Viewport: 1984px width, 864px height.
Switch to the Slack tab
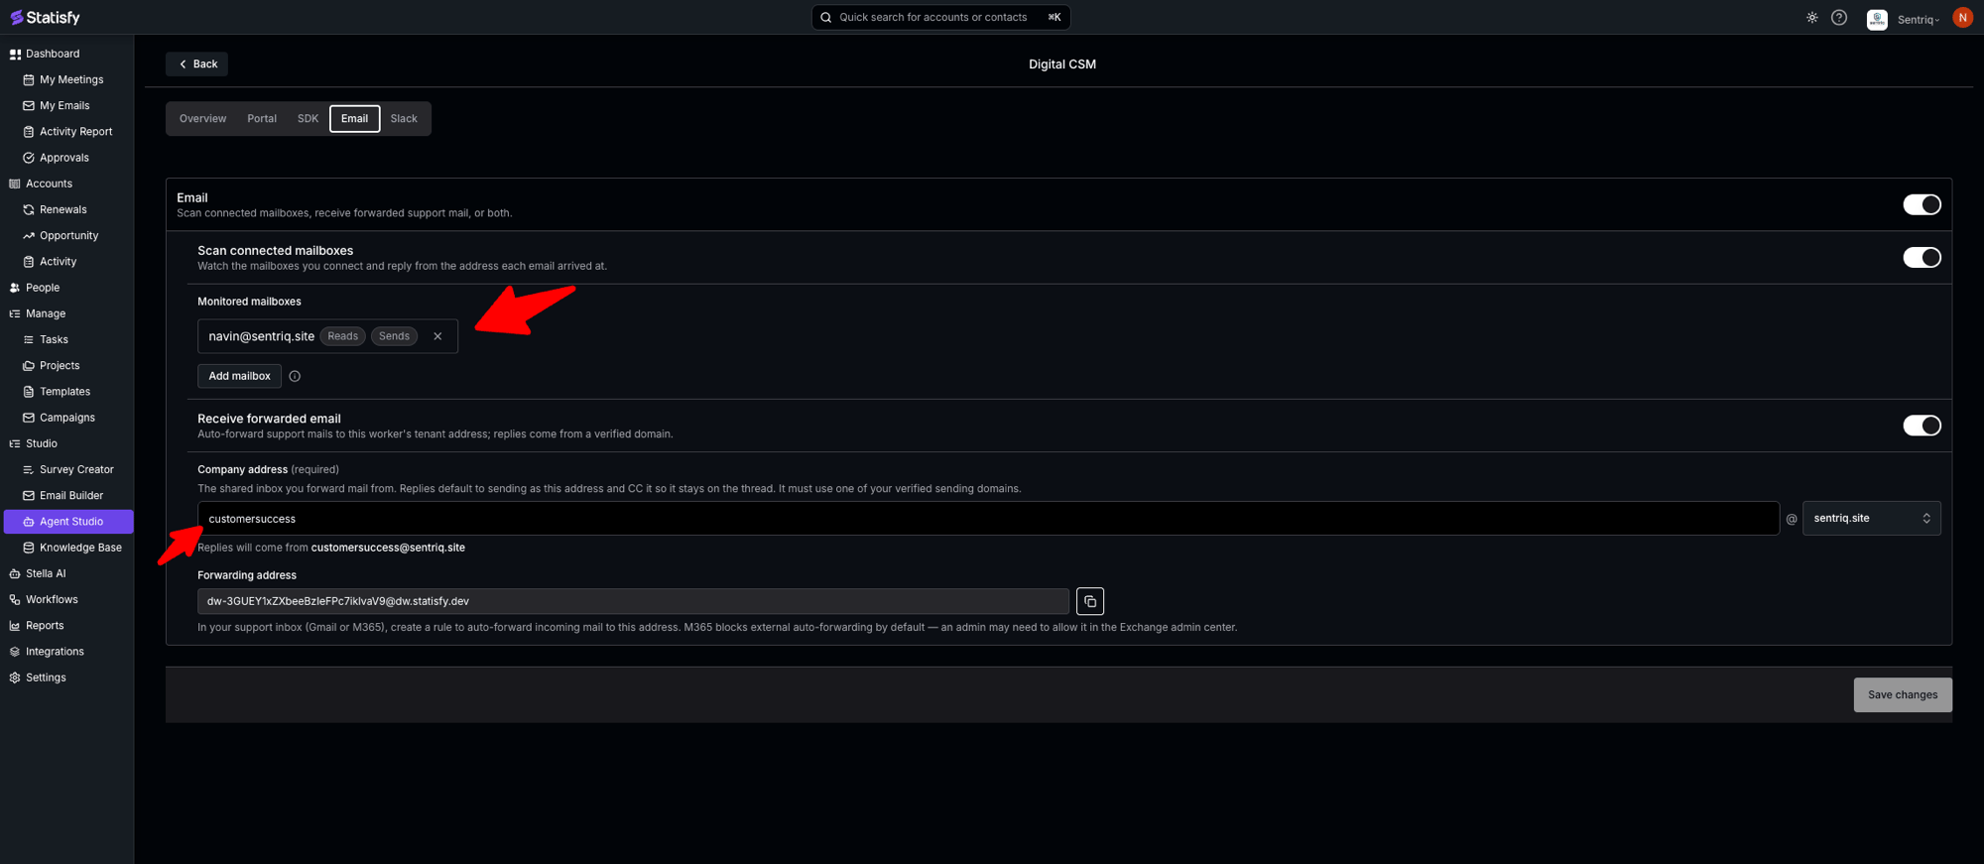pyautogui.click(x=404, y=119)
